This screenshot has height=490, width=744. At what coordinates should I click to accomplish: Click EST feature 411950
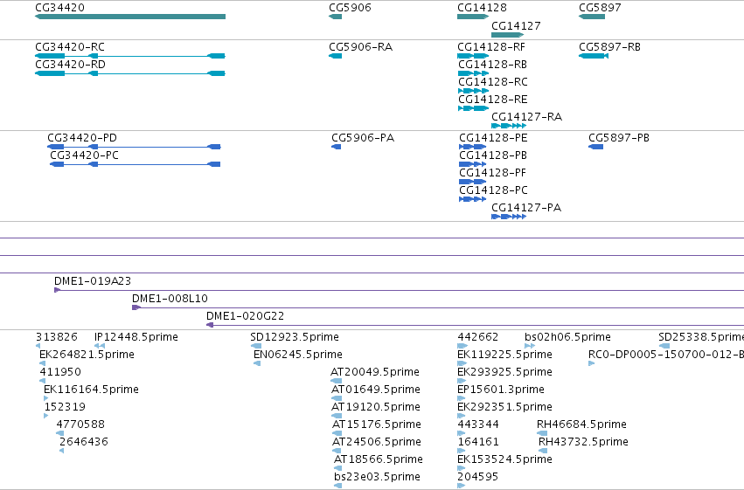(42, 381)
